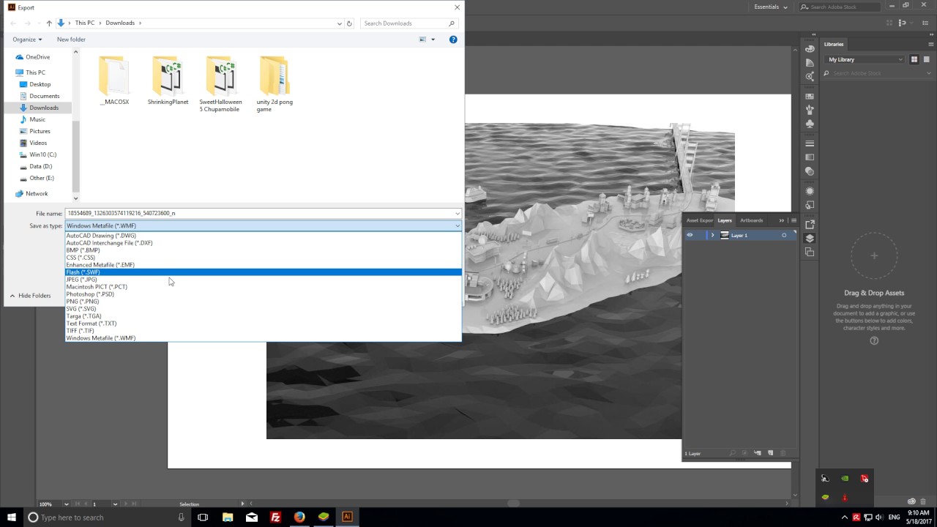Select PNG (*.PNG) file type
Viewport: 937px width, 527px height.
[x=264, y=302]
